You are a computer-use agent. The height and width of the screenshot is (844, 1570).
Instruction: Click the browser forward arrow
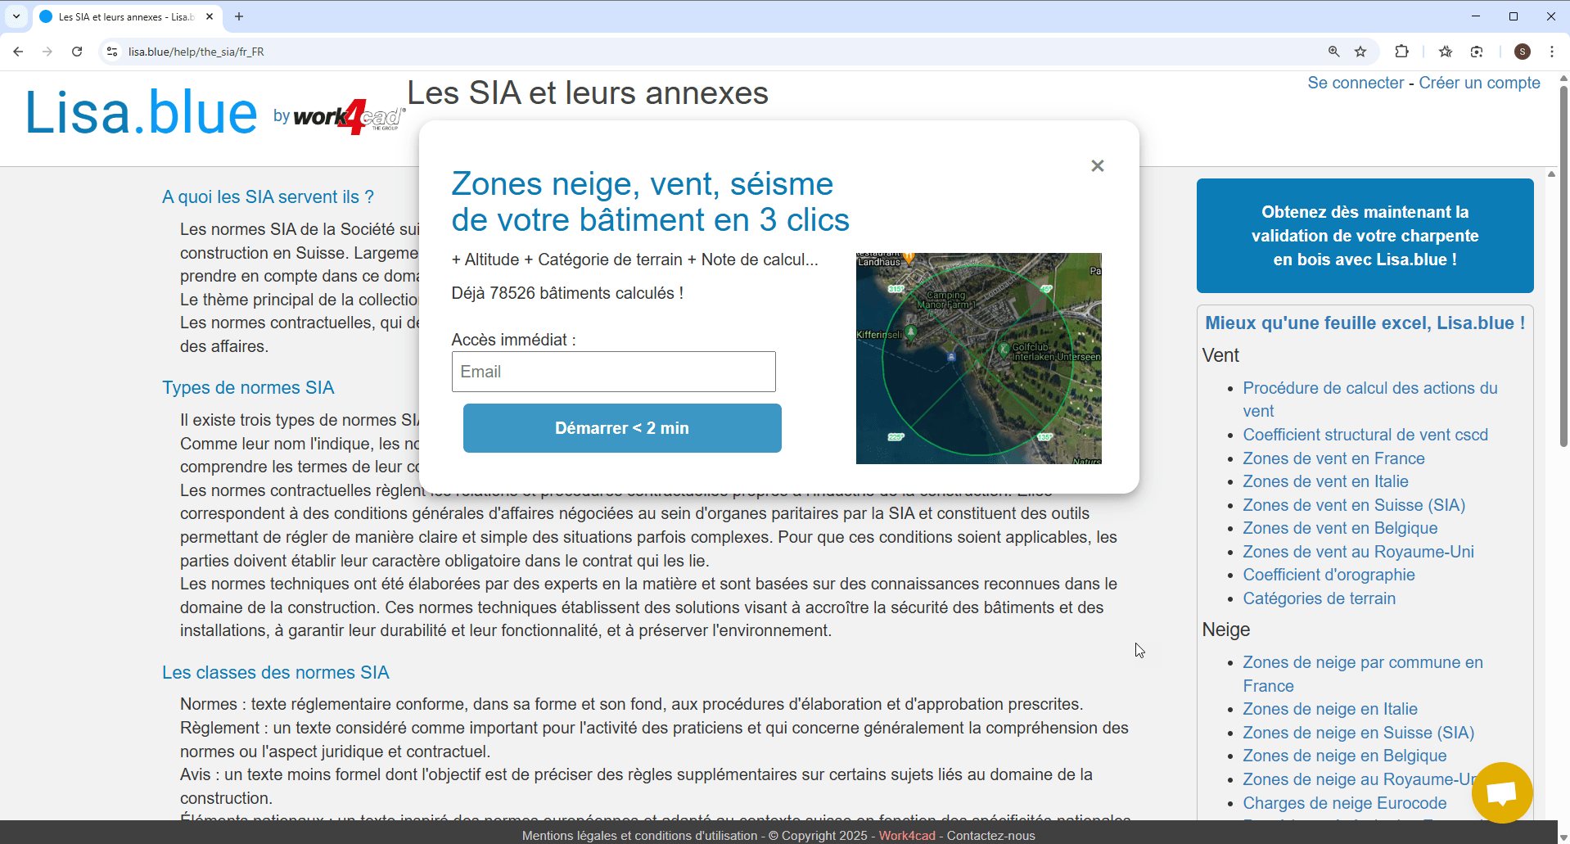coord(47,52)
